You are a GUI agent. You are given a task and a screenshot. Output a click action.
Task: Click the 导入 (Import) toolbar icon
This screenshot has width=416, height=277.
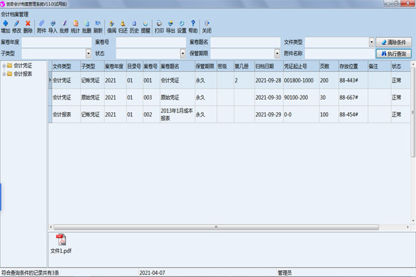(x=53, y=26)
